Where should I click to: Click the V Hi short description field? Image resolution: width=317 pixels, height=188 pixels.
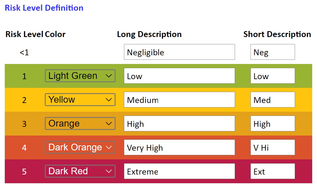pos(272,147)
